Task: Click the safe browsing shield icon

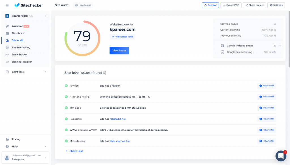Action: click(223, 52)
